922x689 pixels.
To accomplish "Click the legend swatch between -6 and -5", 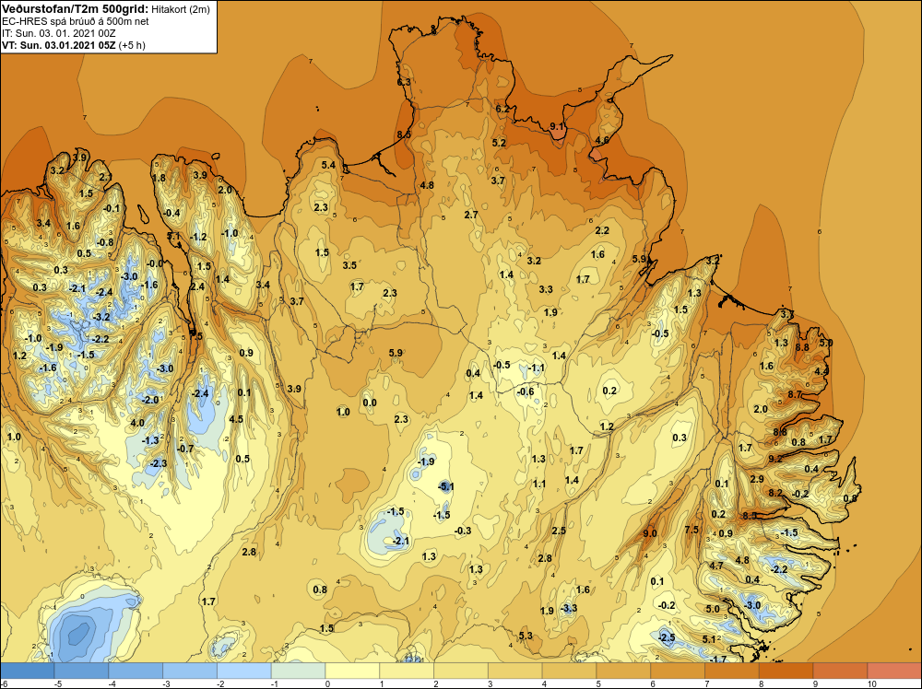I will click(x=27, y=671).
